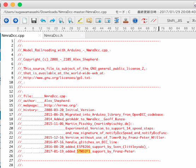Screen dimensions: 196x168
Task: Click line number 25 in the gutter
Action: (11, 151)
